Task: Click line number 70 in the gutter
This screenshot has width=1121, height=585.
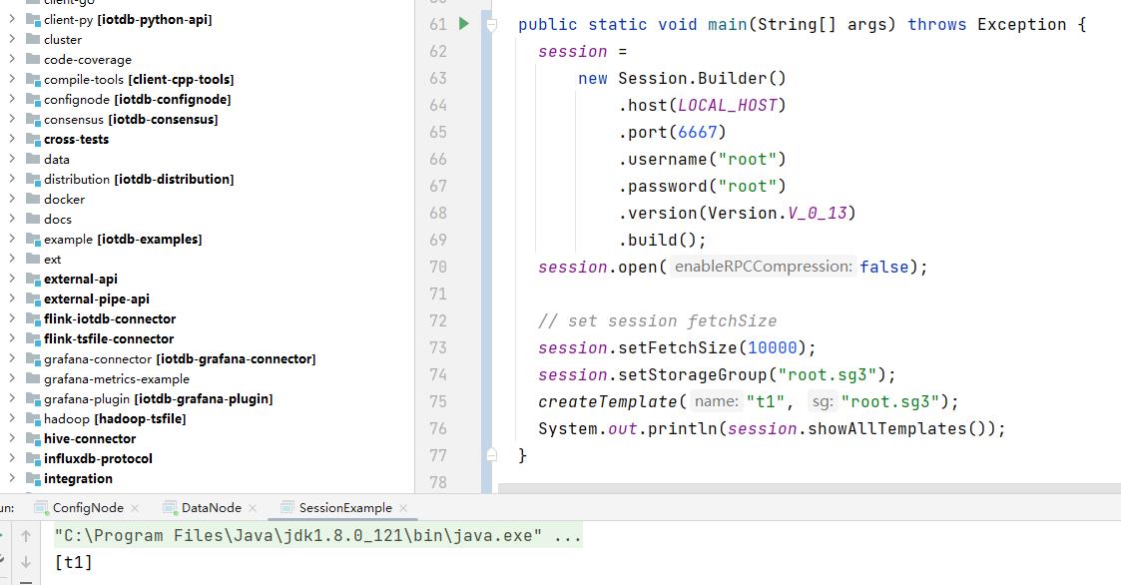Action: (x=438, y=267)
